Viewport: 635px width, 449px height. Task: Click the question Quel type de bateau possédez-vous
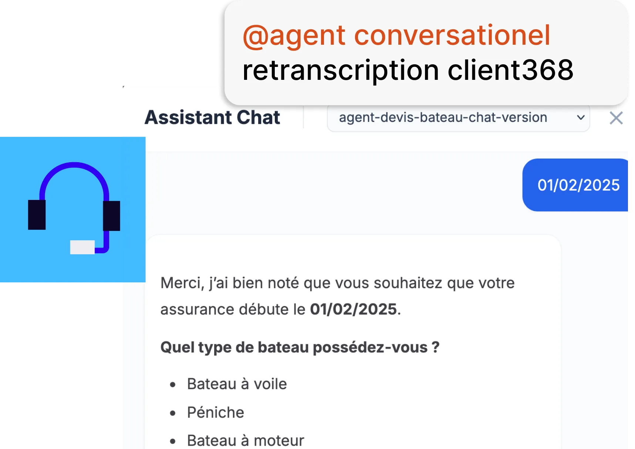click(x=300, y=347)
